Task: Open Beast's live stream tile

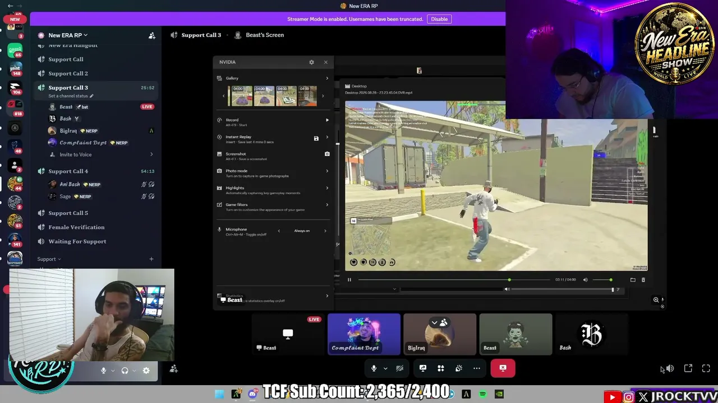Action: point(288,334)
